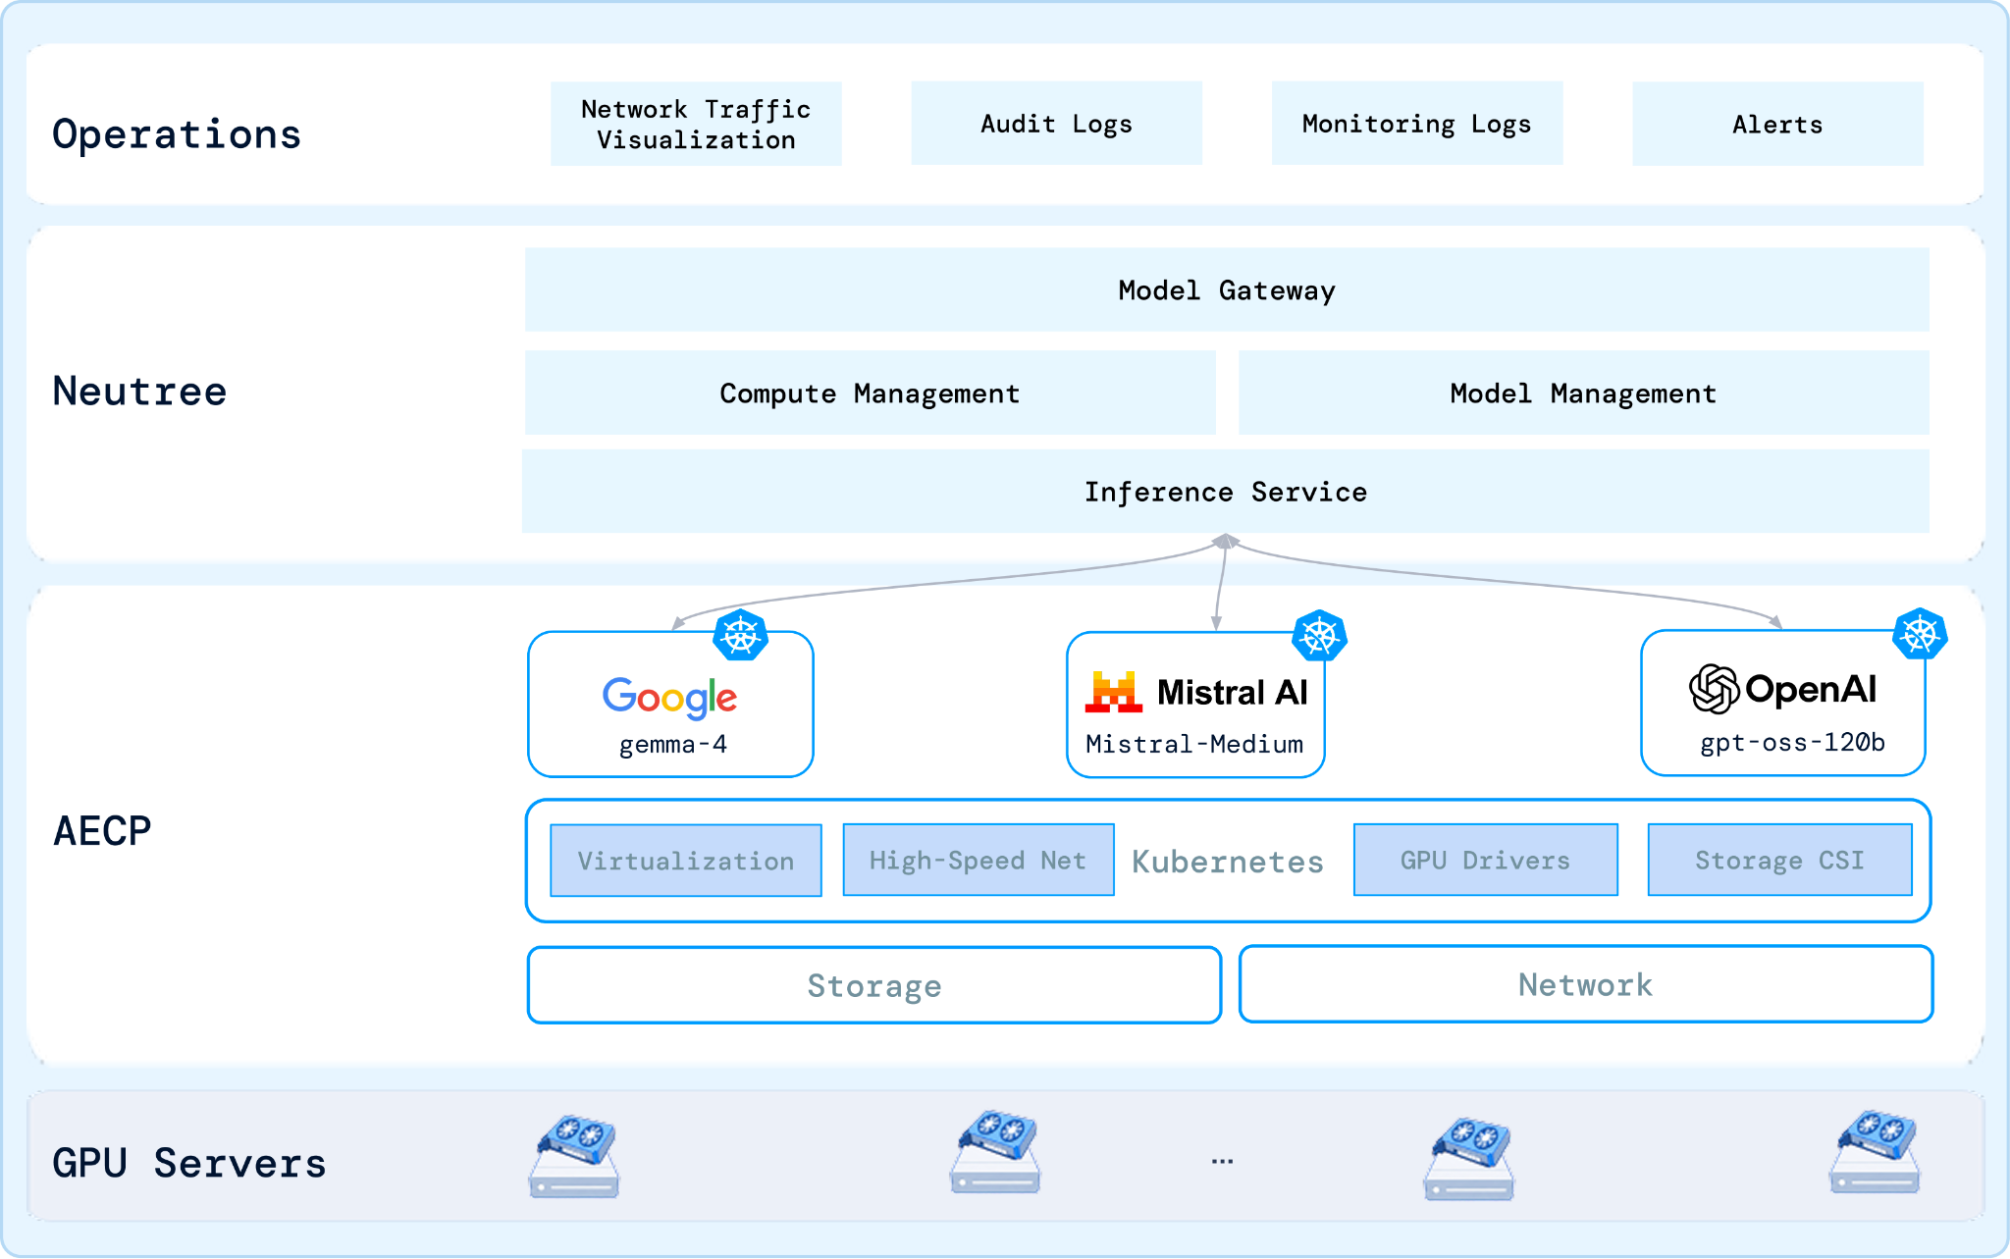2010x1259 pixels.
Task: Click the High-Speed Net component
Action: click(979, 860)
